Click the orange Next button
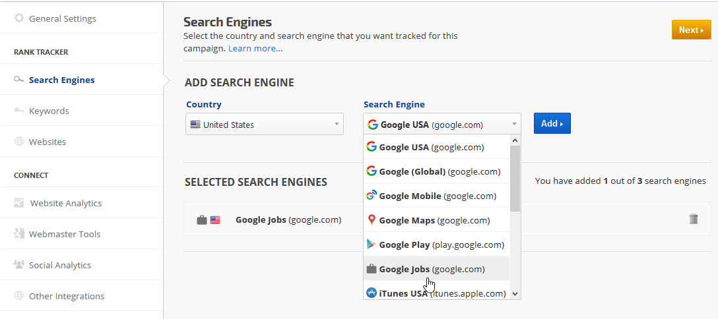 click(x=691, y=30)
